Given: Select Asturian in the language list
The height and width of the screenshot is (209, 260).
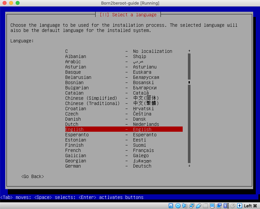Looking at the screenshot, I should (124, 67).
